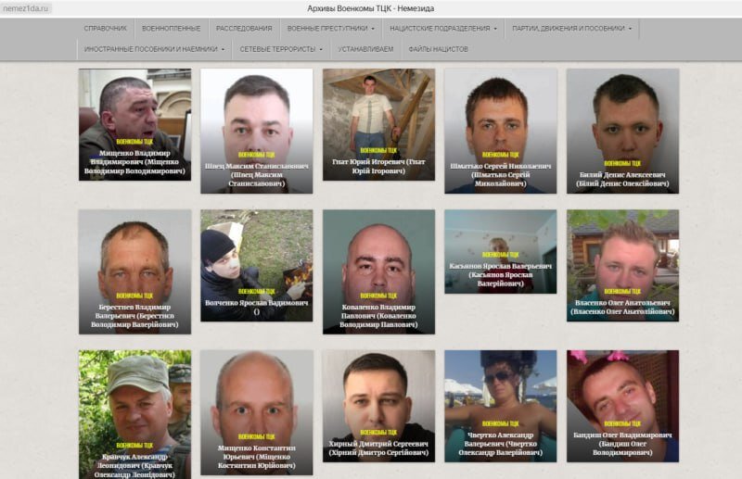Open the Шматько Сергей Николаевич name link
Screen dimensions: 742x479
[501, 174]
